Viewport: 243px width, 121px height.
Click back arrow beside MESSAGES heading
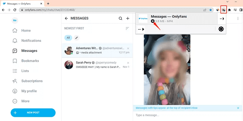66,18
